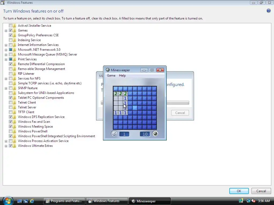The height and width of the screenshot is (205, 274).
Task: Select Windows Meeting Space row label
Action: pos(35,126)
